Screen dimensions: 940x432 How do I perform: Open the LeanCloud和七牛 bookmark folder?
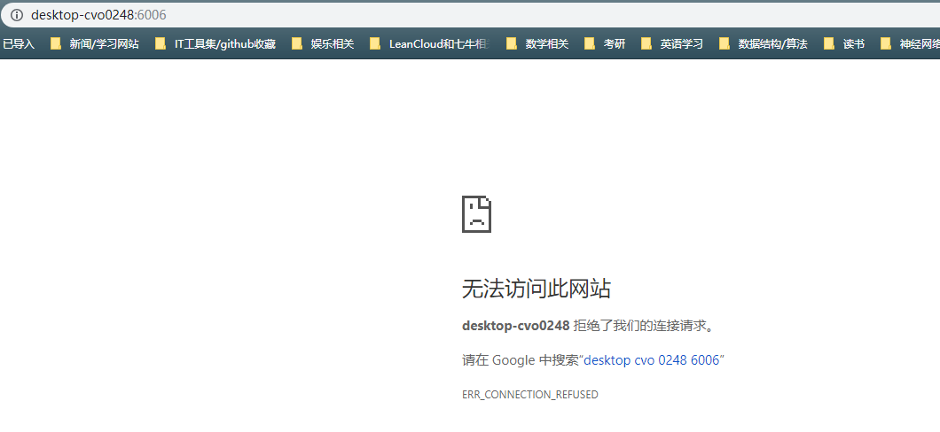click(430, 43)
